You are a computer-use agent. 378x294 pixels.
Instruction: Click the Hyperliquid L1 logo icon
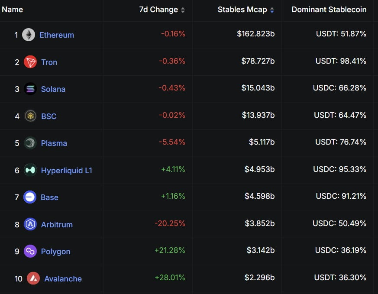(x=30, y=170)
